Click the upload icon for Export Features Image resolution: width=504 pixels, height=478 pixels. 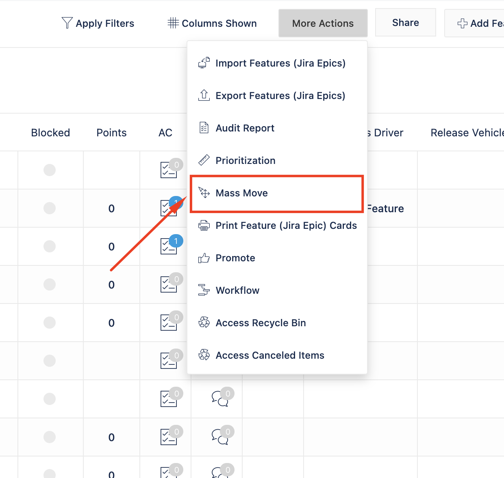[204, 95]
